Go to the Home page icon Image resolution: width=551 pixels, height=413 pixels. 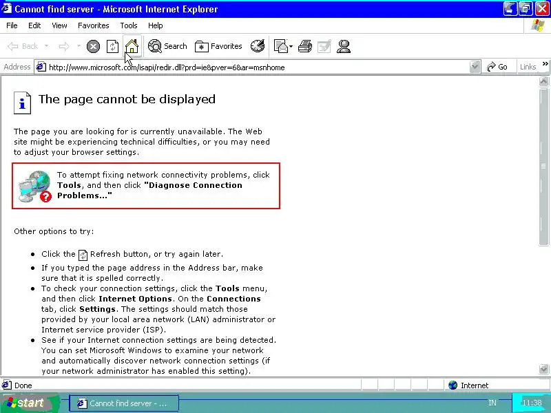click(x=132, y=46)
